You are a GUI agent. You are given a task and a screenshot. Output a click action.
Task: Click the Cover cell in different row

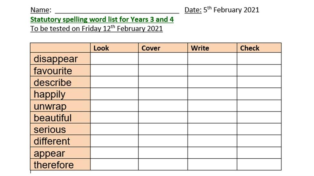point(163,141)
